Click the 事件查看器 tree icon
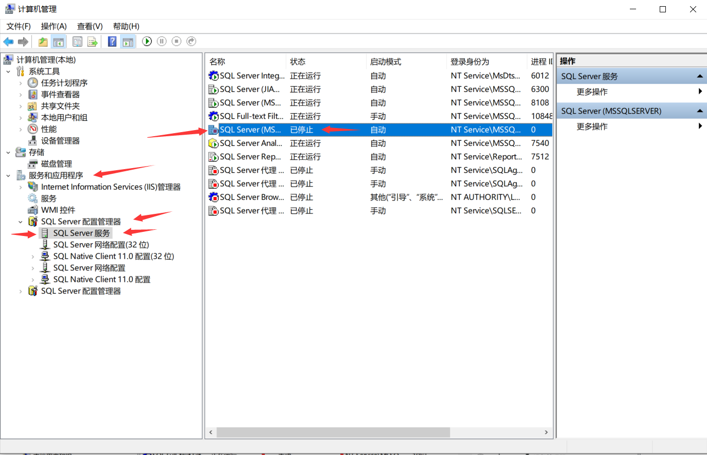 pos(33,94)
